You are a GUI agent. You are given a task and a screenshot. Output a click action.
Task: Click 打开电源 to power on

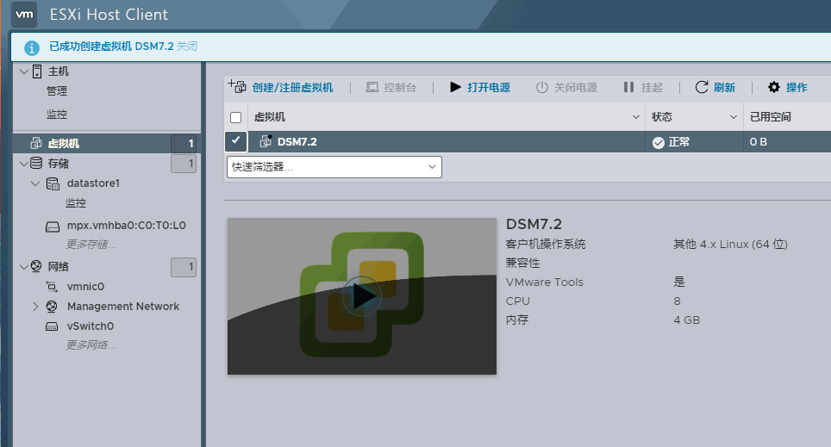click(x=489, y=87)
